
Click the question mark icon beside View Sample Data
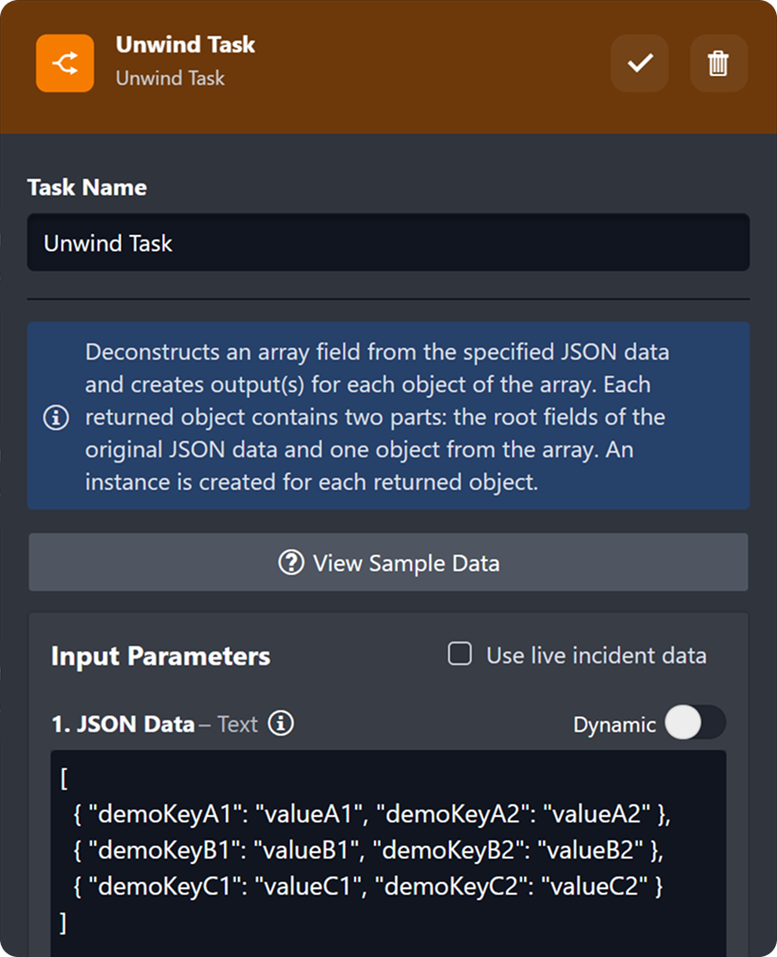click(x=290, y=563)
